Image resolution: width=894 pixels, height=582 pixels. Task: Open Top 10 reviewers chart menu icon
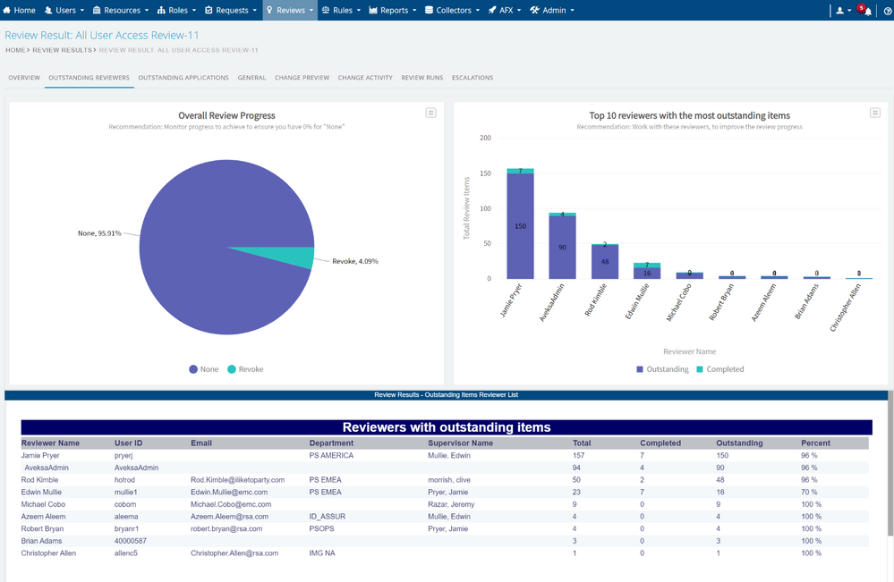(875, 113)
